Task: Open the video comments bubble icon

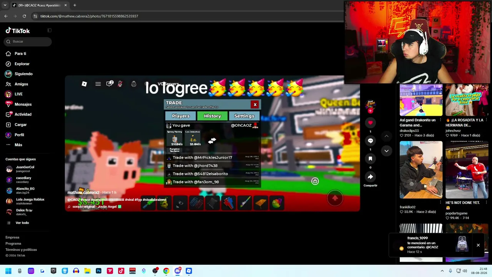Action: pos(370,141)
